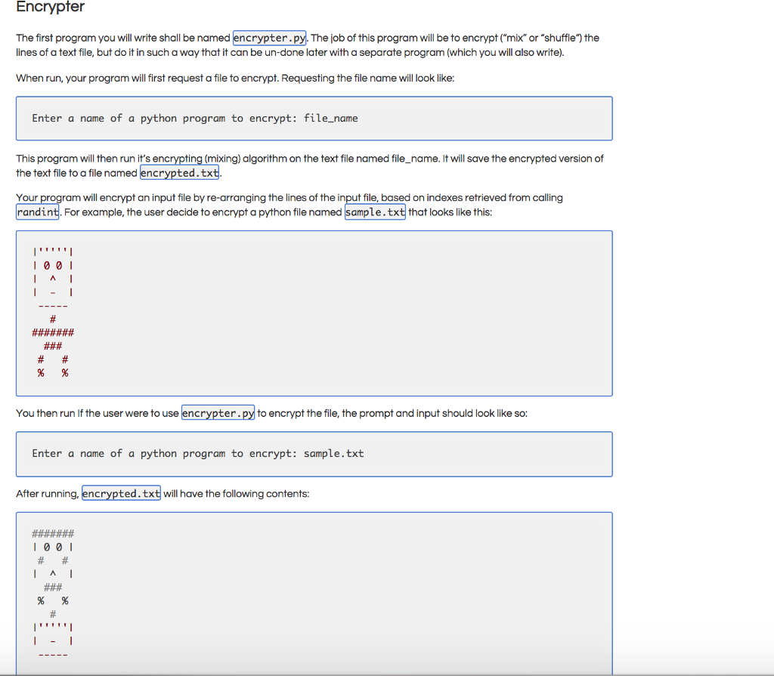
Task: Click the red ####### row in sample.txt art
Action: point(53,332)
